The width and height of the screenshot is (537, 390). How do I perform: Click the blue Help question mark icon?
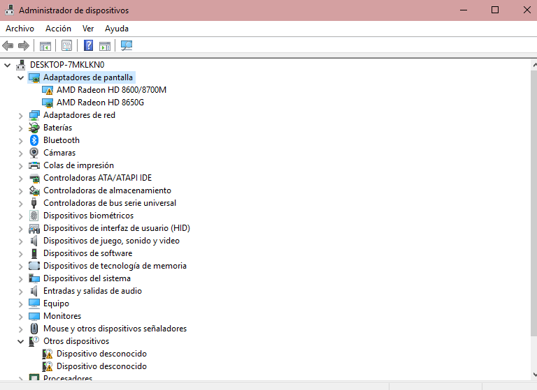(x=88, y=45)
